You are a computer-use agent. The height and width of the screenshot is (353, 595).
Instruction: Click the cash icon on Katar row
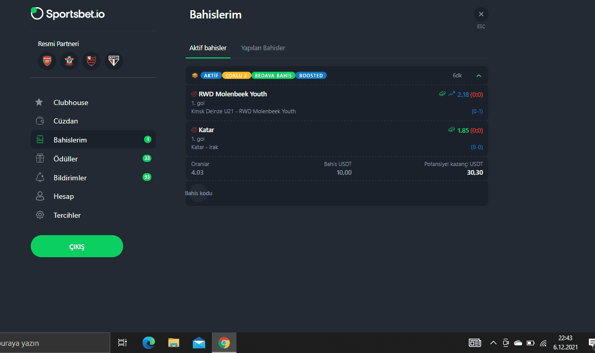click(x=451, y=130)
